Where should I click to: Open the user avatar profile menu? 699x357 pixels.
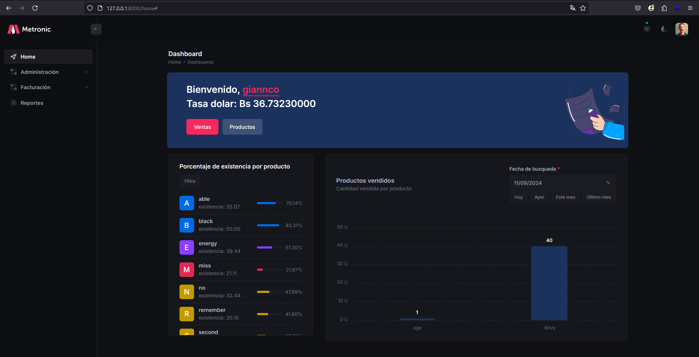(681, 29)
